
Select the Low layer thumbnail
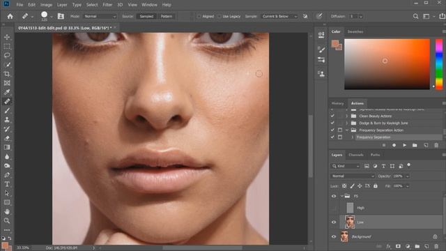click(350, 222)
